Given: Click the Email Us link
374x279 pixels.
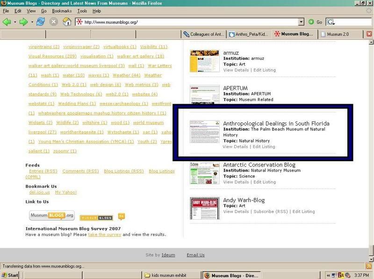Looking at the screenshot, I should pyautogui.click(x=195, y=255).
